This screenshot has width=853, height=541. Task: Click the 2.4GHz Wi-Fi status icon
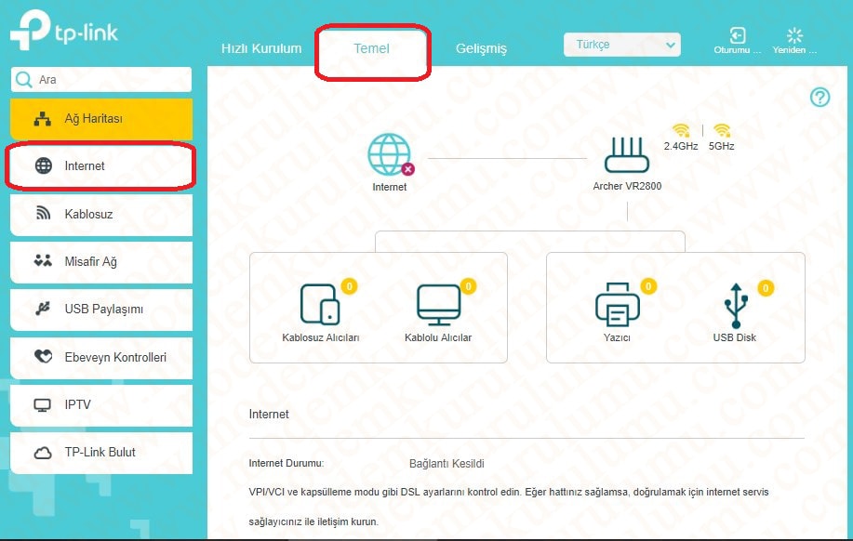(x=681, y=131)
